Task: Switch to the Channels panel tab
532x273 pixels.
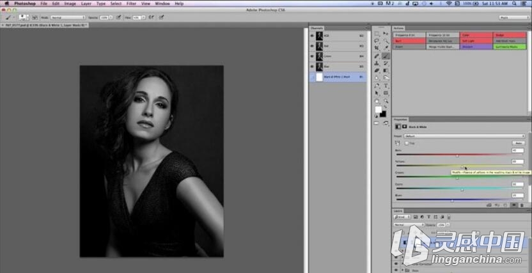Action: [317, 28]
